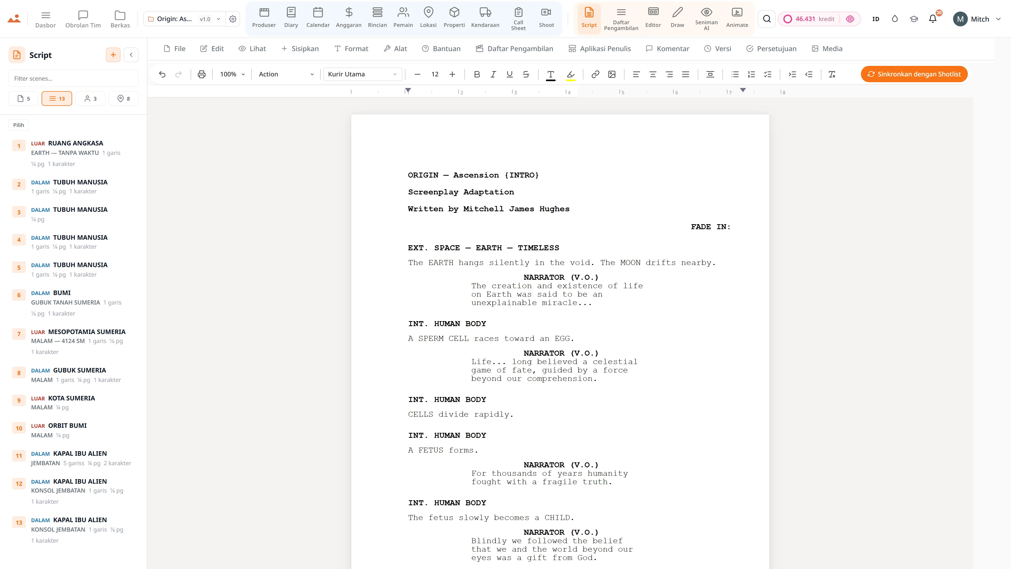The image size is (1011, 569).
Task: Open the Action element type dropdown
Action: (286, 74)
